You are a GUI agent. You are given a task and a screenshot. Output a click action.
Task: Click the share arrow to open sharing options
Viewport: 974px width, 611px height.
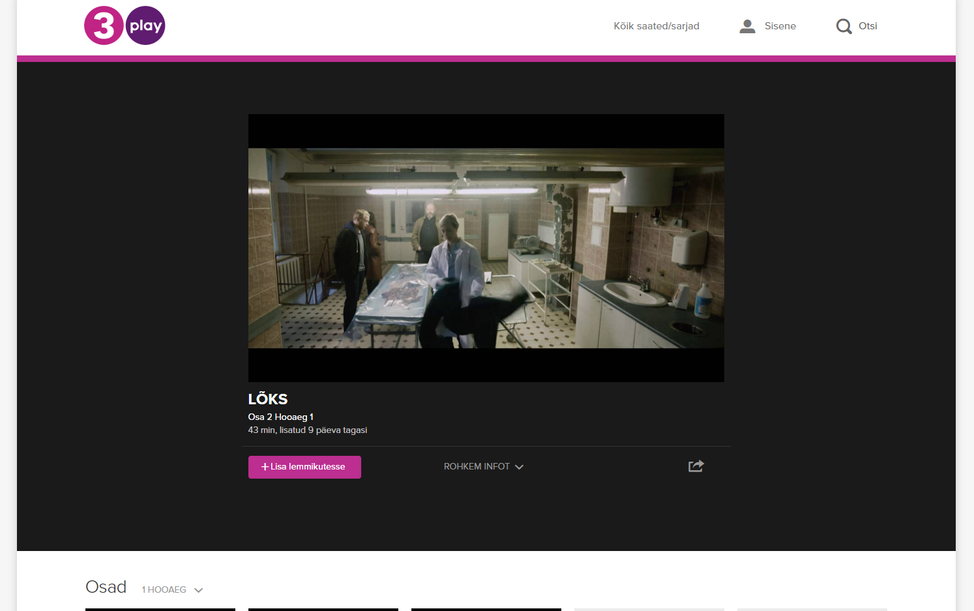(x=696, y=466)
